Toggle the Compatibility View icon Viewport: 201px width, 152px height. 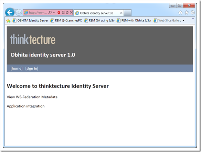click(x=63, y=12)
